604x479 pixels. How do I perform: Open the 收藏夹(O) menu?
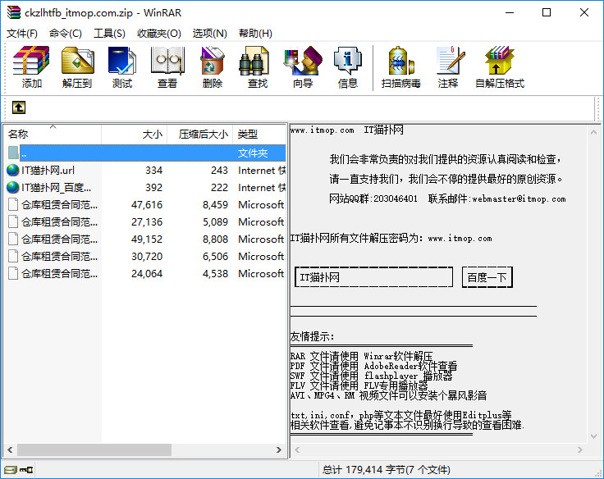click(x=159, y=34)
